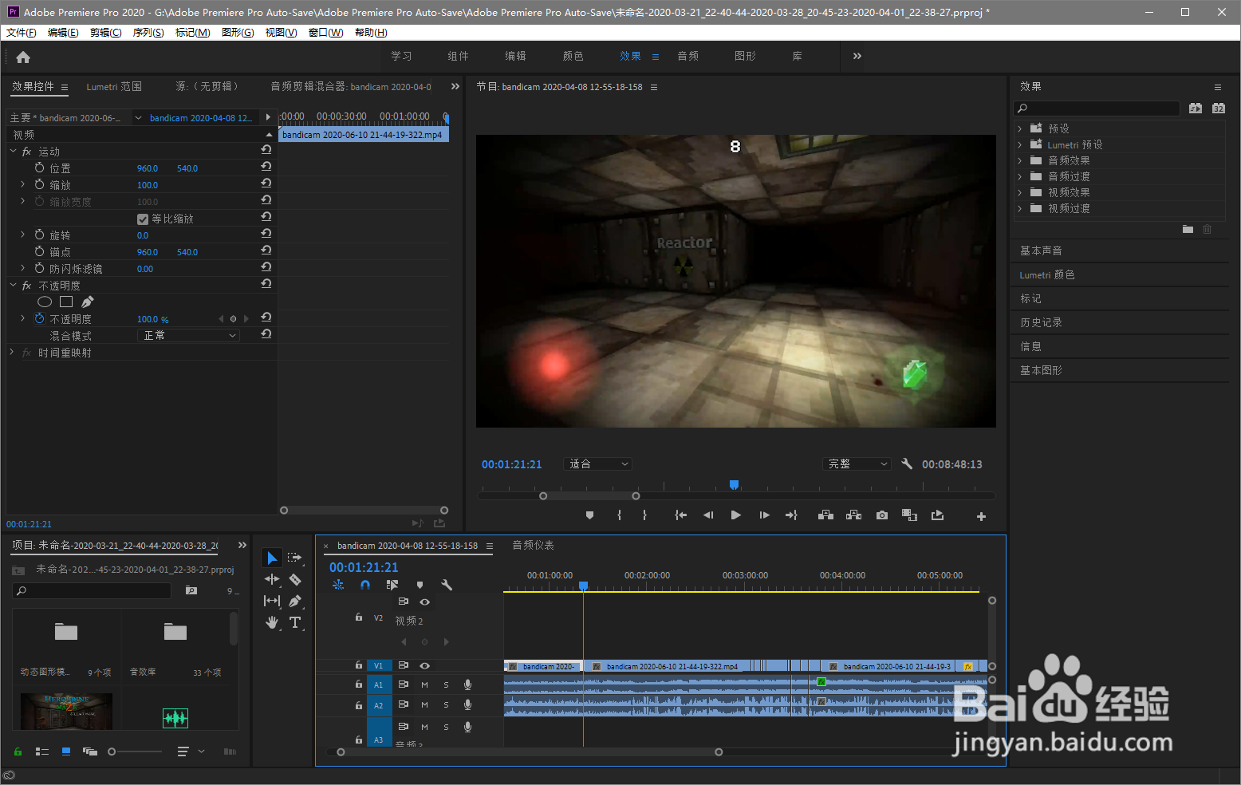The height and width of the screenshot is (785, 1241).
Task: Open the Sequence menu
Action: click(148, 33)
